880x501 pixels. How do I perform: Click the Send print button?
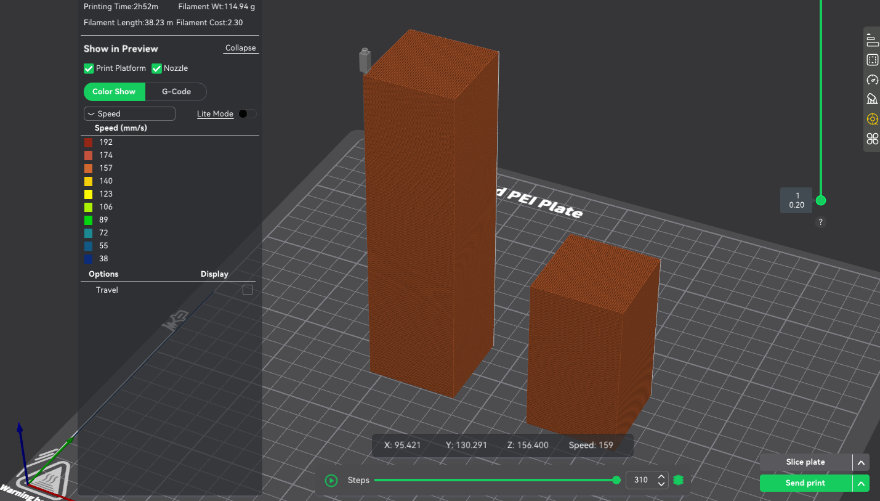tap(805, 483)
